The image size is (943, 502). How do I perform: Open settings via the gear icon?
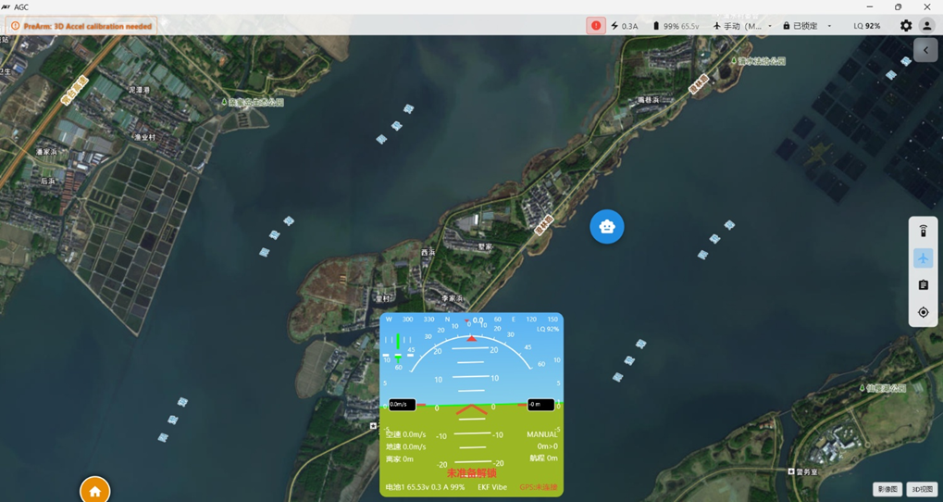pos(906,26)
